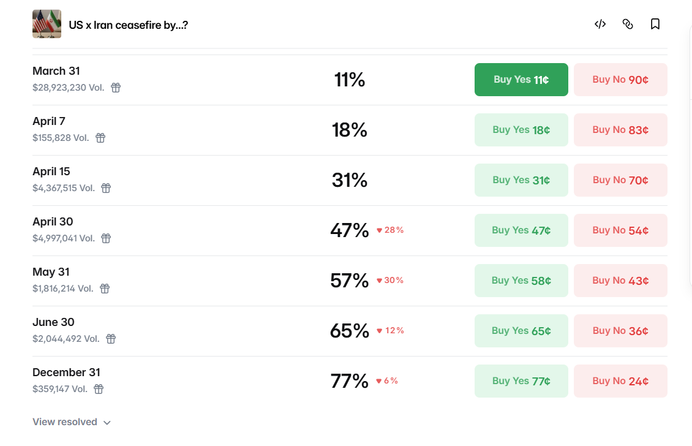Buy No at 83¢ for April 7
Viewport: 692px width, 446px height.
click(x=620, y=130)
